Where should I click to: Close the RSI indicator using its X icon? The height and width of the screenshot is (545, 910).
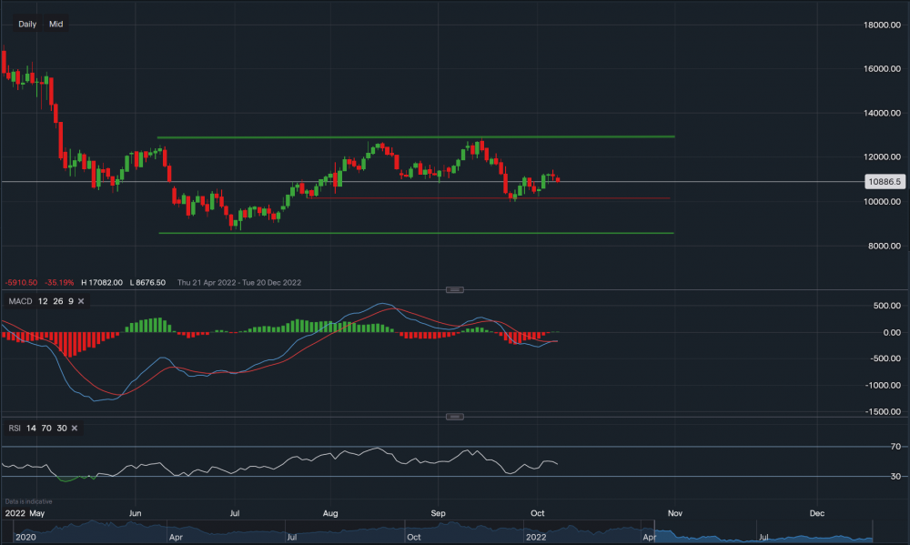[75, 428]
